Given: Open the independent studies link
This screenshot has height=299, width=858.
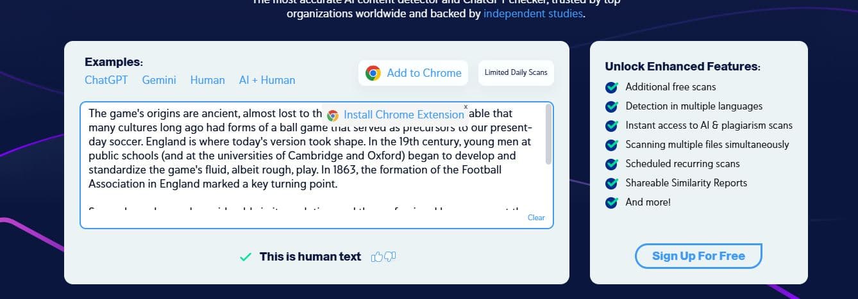Looking at the screenshot, I should tap(533, 13).
